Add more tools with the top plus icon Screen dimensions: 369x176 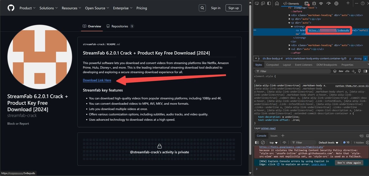pos(348,3)
